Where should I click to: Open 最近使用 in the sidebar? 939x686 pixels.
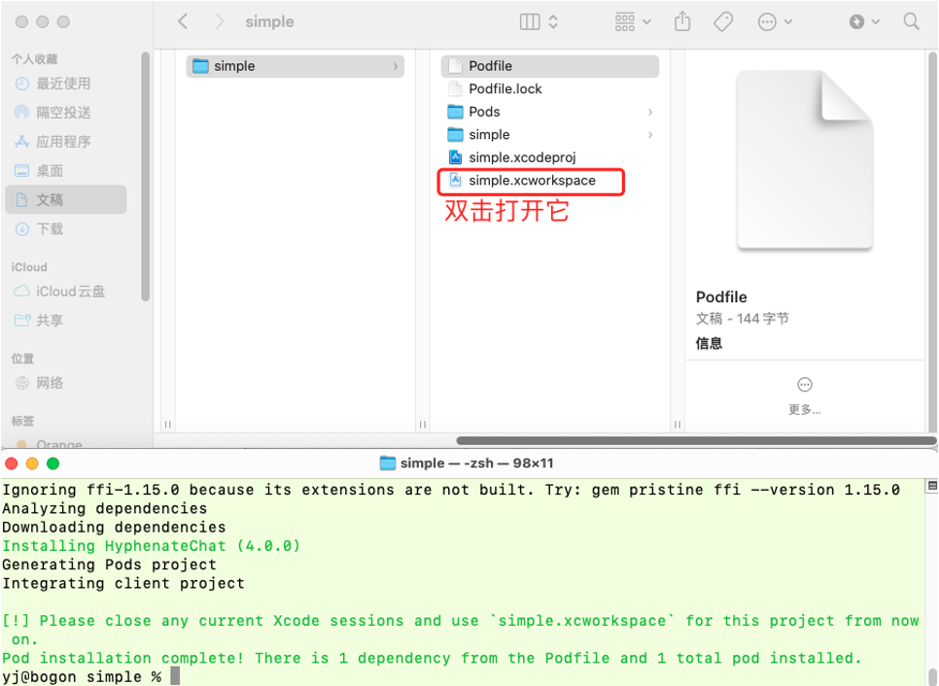point(63,84)
